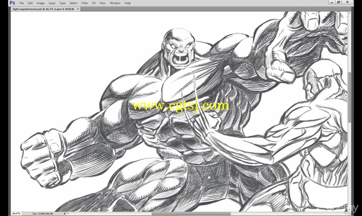Open the Select menu
This screenshot has height=216, width=362.
tap(73, 3)
